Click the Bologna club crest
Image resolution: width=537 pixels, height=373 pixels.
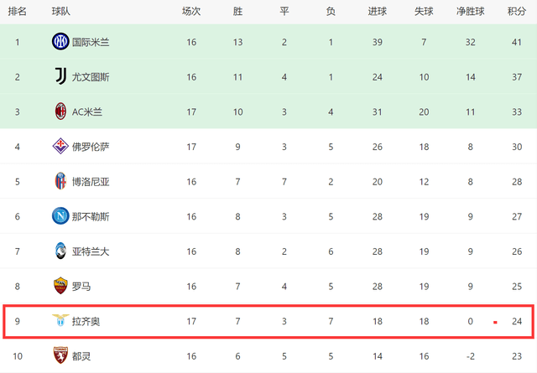point(60,181)
